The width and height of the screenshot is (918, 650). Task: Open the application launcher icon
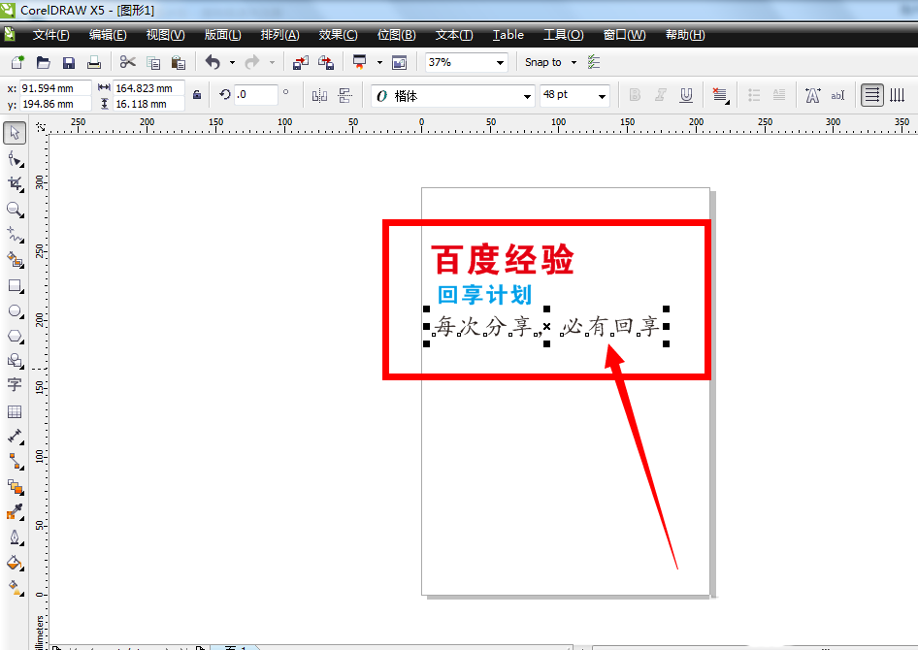point(359,62)
